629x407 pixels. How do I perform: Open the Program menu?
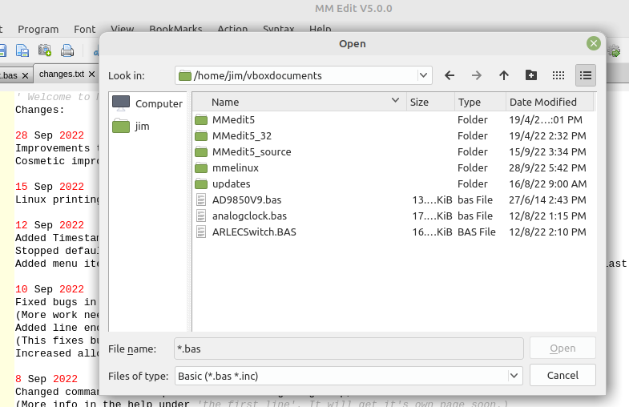pos(38,29)
